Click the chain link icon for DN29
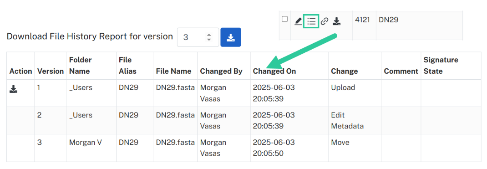Viewport: 487px width, 169px height. [324, 21]
